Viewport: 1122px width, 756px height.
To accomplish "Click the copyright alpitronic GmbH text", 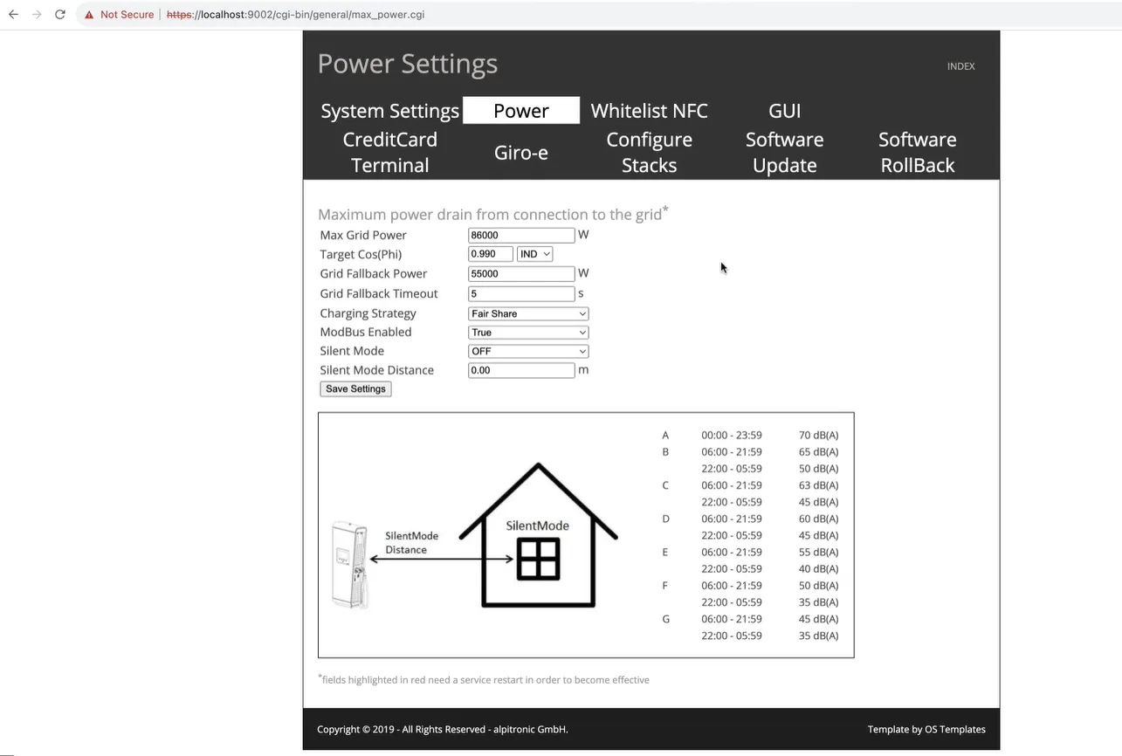I will pos(442,730).
